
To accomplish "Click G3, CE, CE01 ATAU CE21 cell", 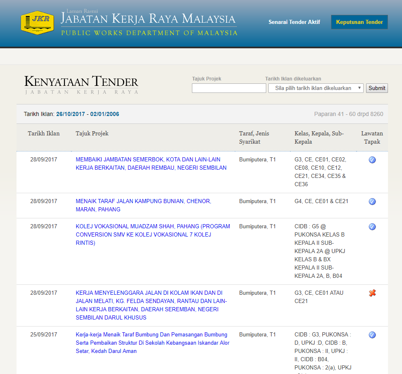I will pyautogui.click(x=319, y=297).
